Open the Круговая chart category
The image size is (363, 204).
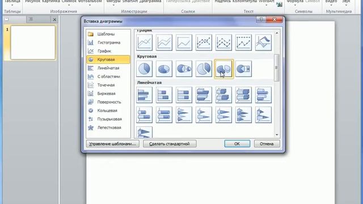(x=108, y=59)
